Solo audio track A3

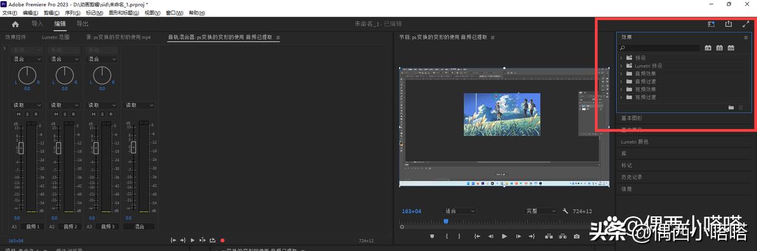(102, 114)
